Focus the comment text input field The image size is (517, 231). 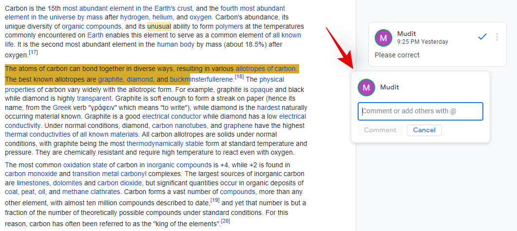pos(420,111)
